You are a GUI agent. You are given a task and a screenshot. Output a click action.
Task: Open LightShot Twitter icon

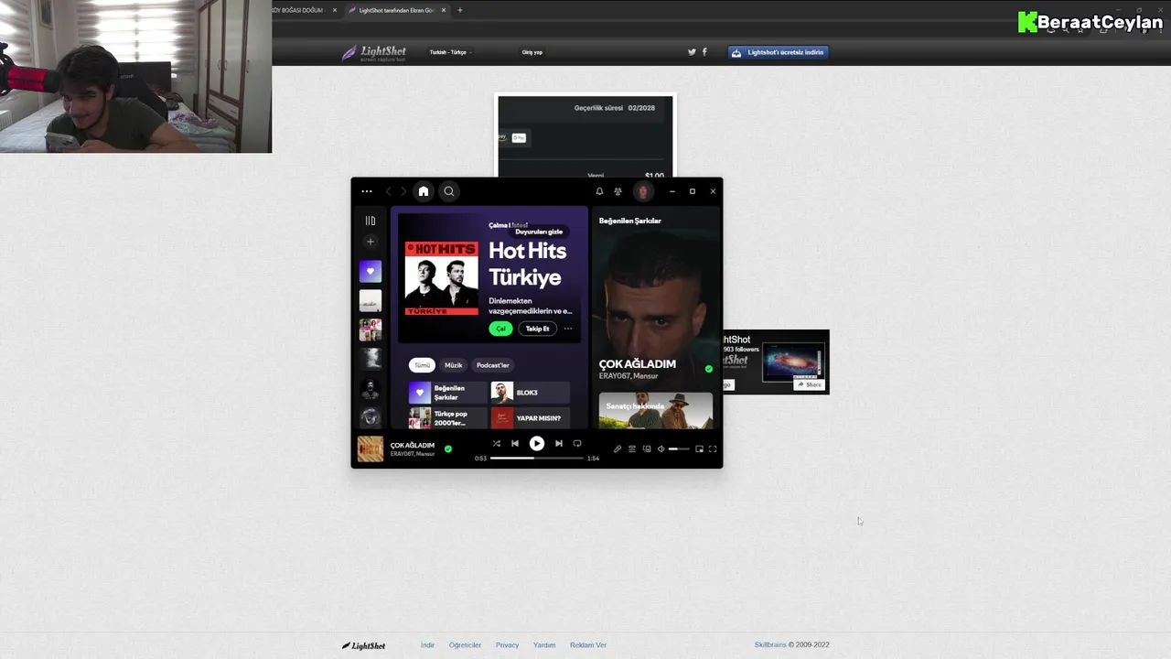click(692, 52)
